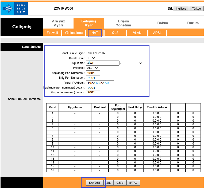Click the Tekli IP Hesabı text
204x188 pixels.
96,53
